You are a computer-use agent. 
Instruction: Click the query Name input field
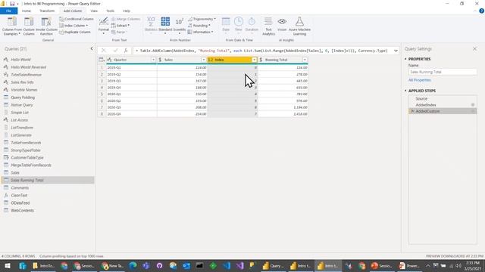point(443,72)
